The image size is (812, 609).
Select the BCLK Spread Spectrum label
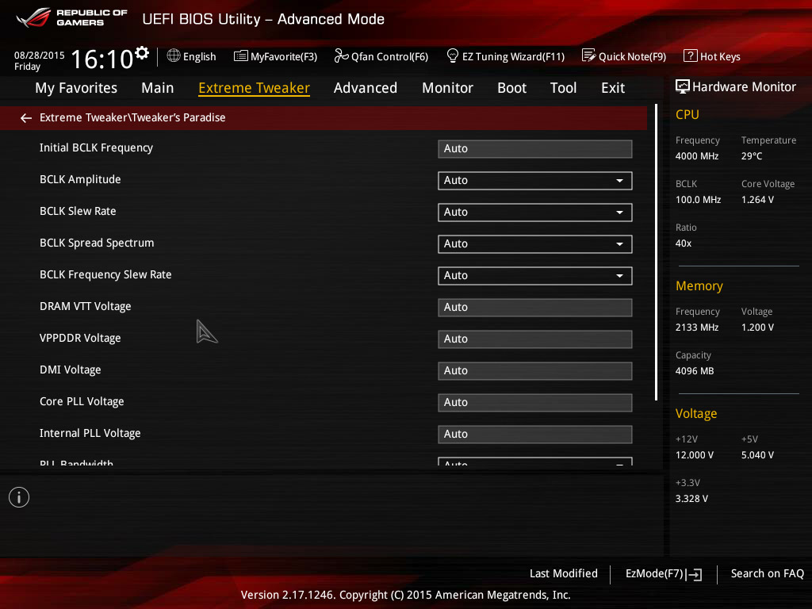click(x=97, y=243)
